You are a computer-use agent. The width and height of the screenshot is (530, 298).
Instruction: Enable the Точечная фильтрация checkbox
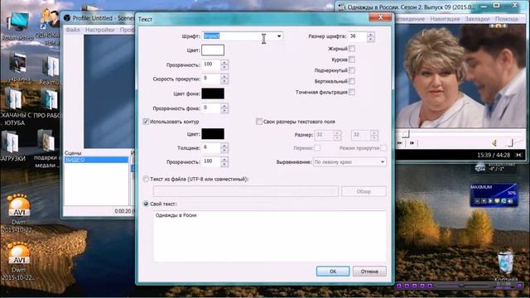pos(352,92)
